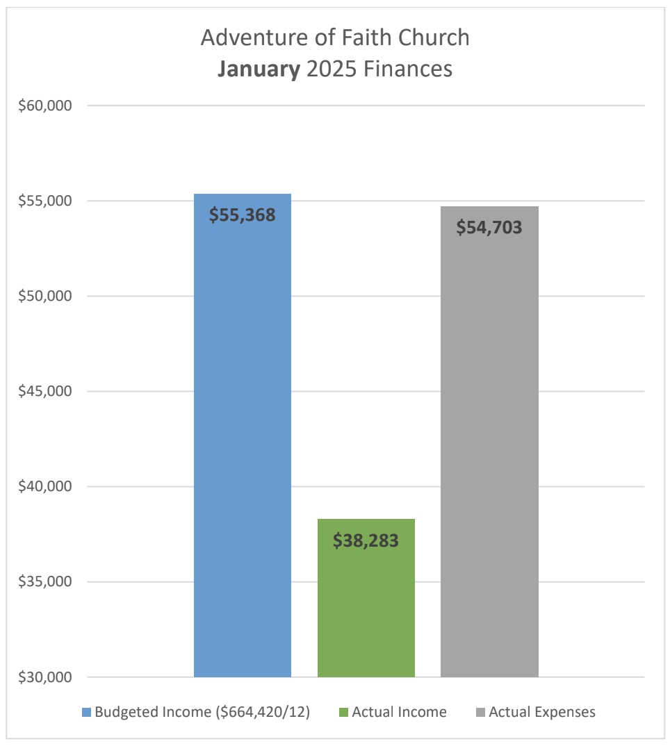The width and height of the screenshot is (670, 746).
Task: Select the "Actual Expenses" legend label
Action: (542, 712)
